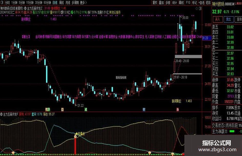The height and width of the screenshot is (156, 242).
Task: Click the 【概念】 concept label
Action: pos(26,37)
